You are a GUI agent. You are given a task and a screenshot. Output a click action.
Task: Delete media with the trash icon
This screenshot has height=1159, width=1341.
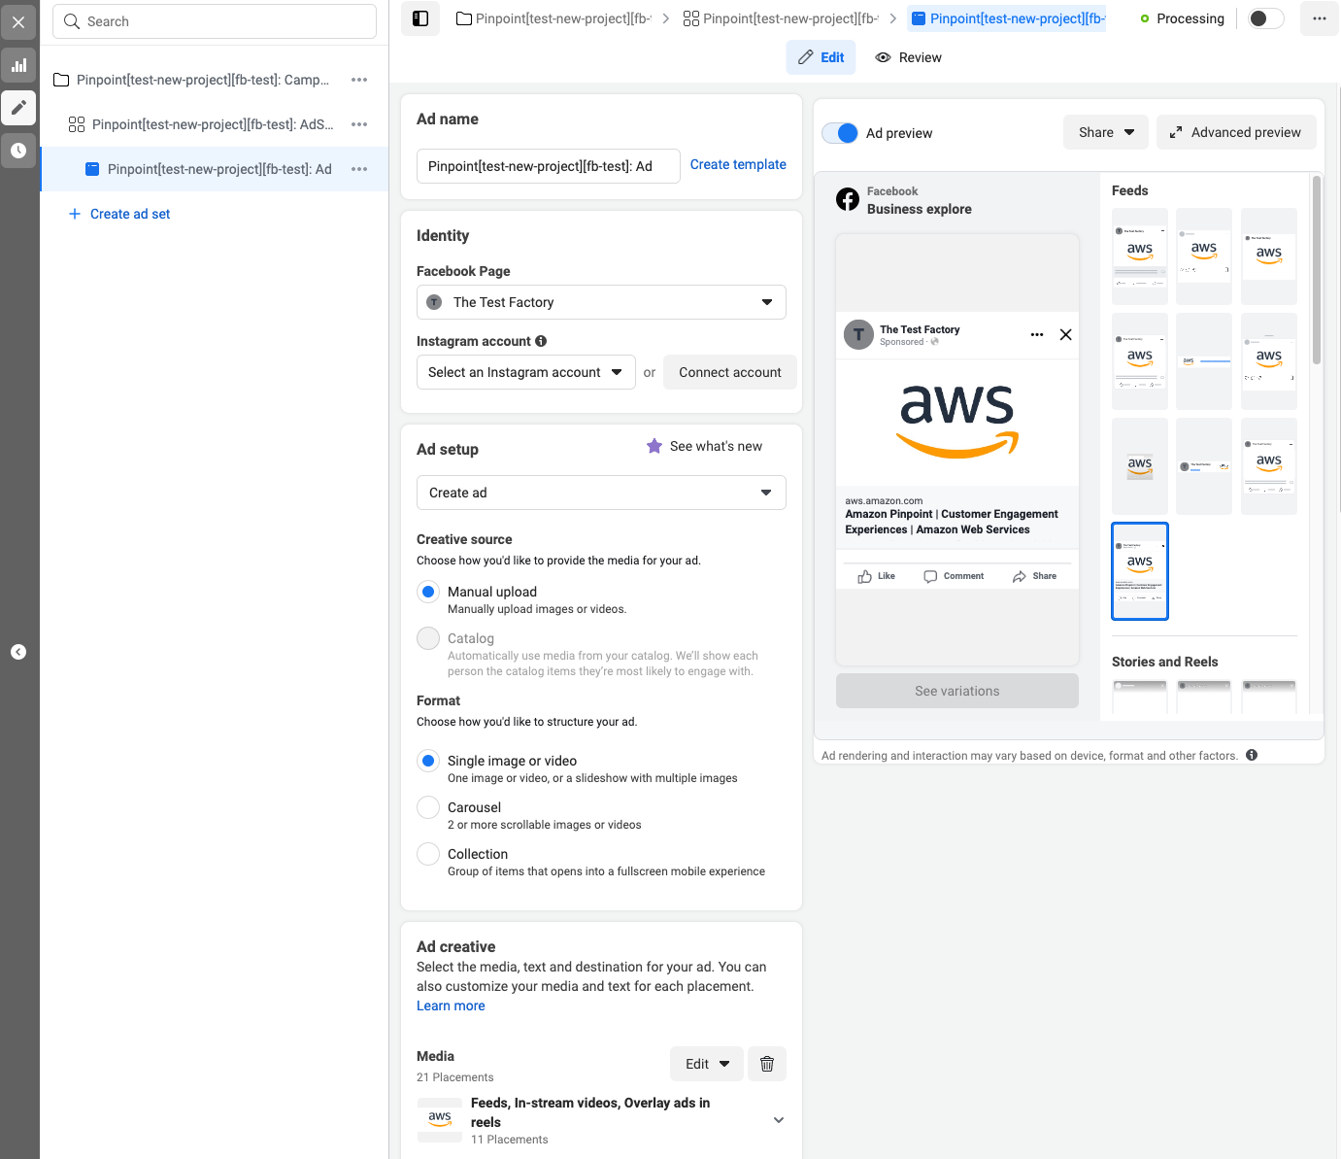pyautogui.click(x=767, y=1064)
